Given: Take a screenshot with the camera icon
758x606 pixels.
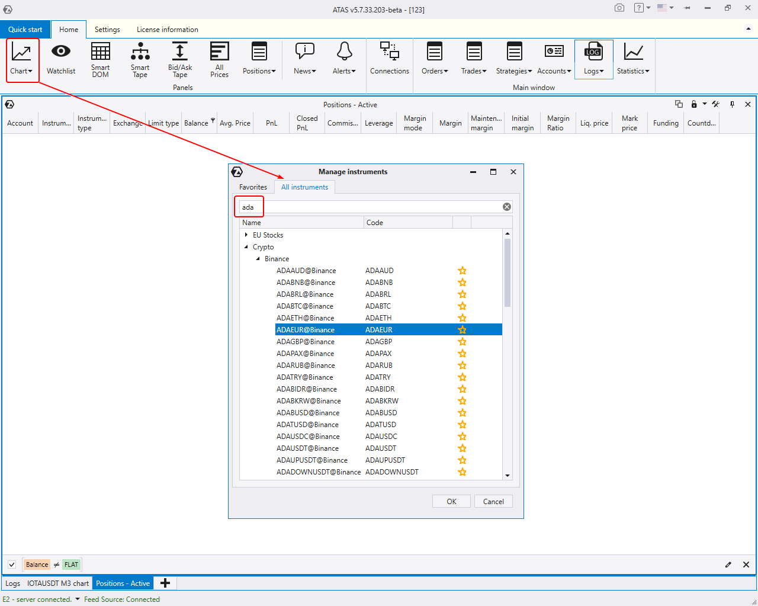Looking at the screenshot, I should (619, 8).
